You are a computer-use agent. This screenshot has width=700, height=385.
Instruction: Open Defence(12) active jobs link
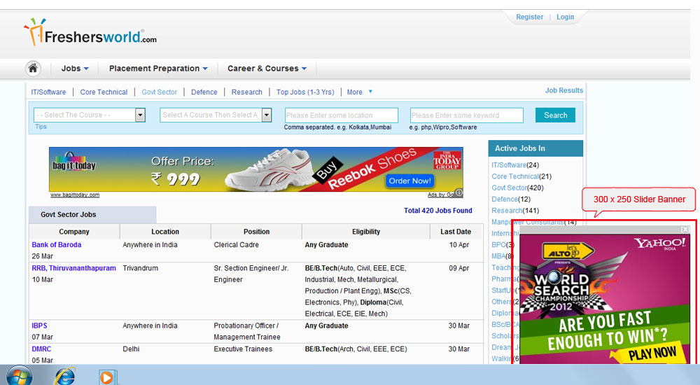coord(511,199)
